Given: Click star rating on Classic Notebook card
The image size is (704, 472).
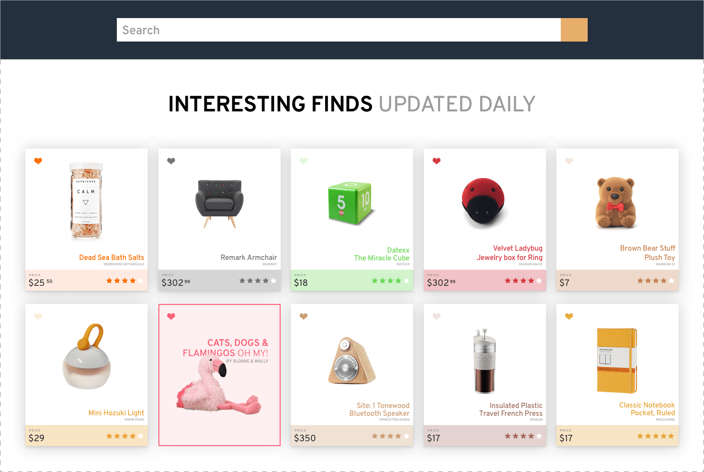Looking at the screenshot, I should click(656, 436).
